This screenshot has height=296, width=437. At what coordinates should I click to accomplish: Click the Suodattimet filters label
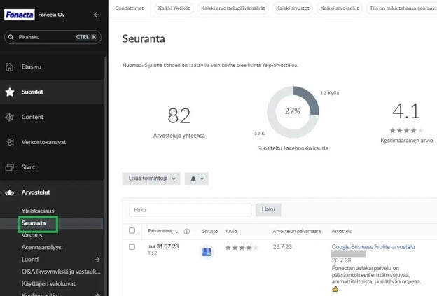coord(130,8)
